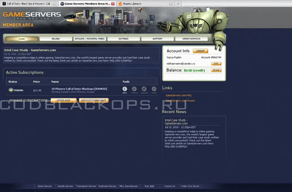Click the Account #866744 text
The image size is (292, 192).
click(x=211, y=57)
